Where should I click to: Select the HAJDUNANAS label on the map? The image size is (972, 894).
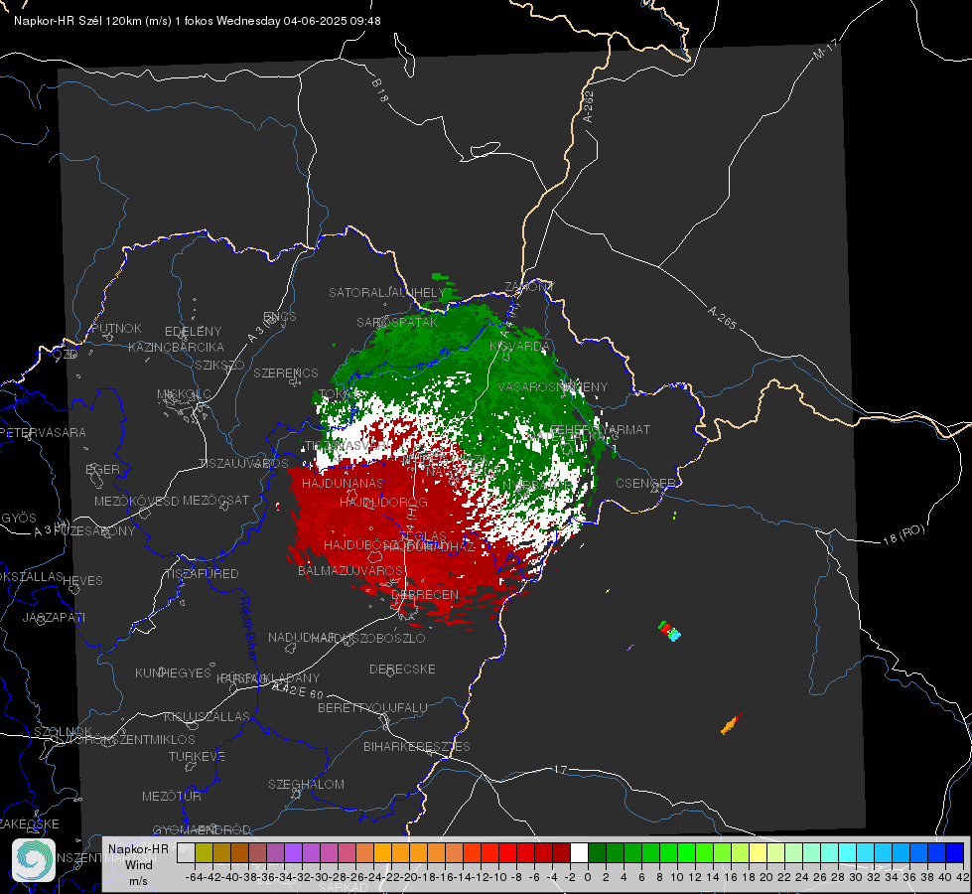[343, 483]
